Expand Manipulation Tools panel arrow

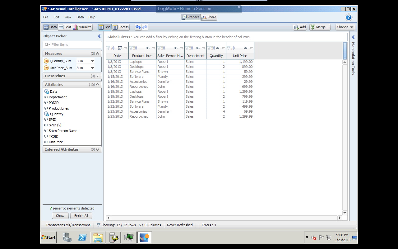pyautogui.click(x=353, y=37)
